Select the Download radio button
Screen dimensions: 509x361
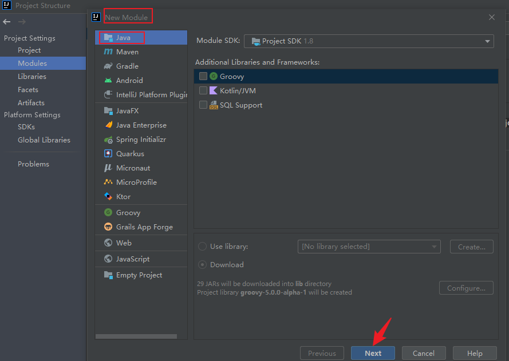(x=202, y=265)
